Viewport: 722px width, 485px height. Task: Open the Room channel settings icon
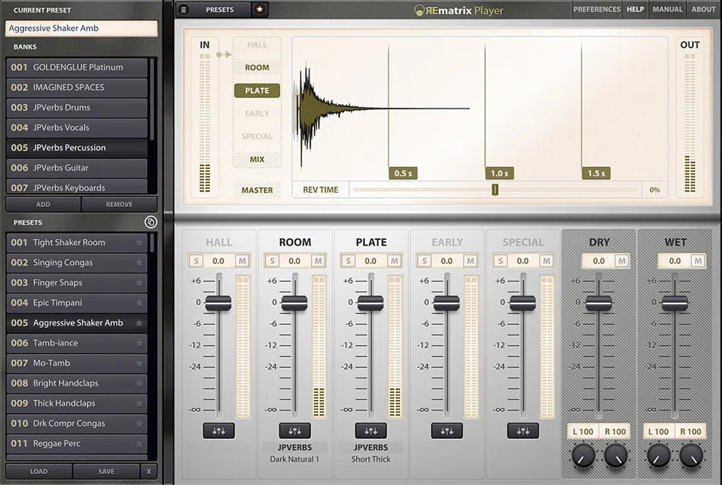[x=295, y=431]
